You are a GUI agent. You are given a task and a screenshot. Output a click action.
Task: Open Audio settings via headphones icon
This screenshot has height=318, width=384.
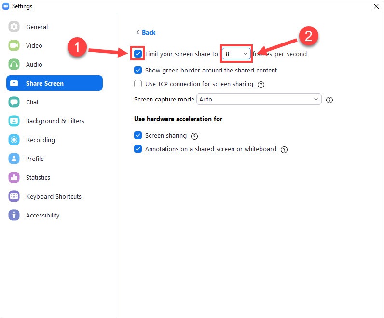tap(14, 65)
